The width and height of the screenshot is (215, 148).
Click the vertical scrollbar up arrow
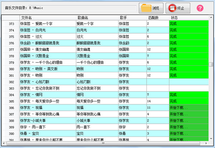211,17
